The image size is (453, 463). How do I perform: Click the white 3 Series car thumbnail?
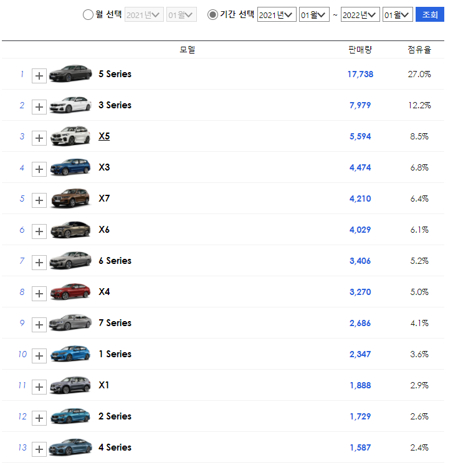70,105
